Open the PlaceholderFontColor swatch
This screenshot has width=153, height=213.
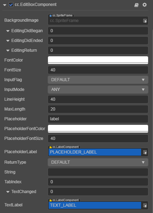[x=98, y=129]
